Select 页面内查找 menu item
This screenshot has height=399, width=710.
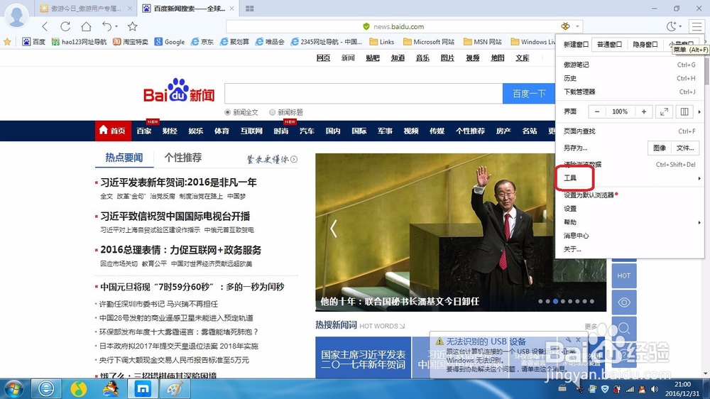click(630, 131)
